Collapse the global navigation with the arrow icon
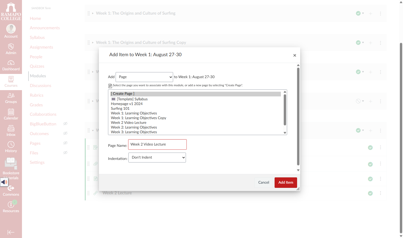Viewport: 403px width, 238px height. [x=11, y=232]
